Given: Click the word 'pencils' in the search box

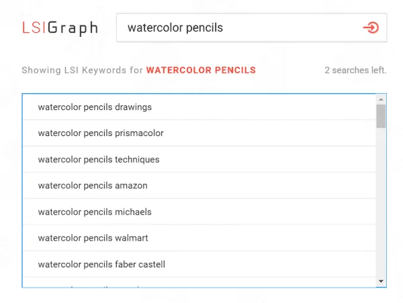Looking at the screenshot, I should 204,28.
